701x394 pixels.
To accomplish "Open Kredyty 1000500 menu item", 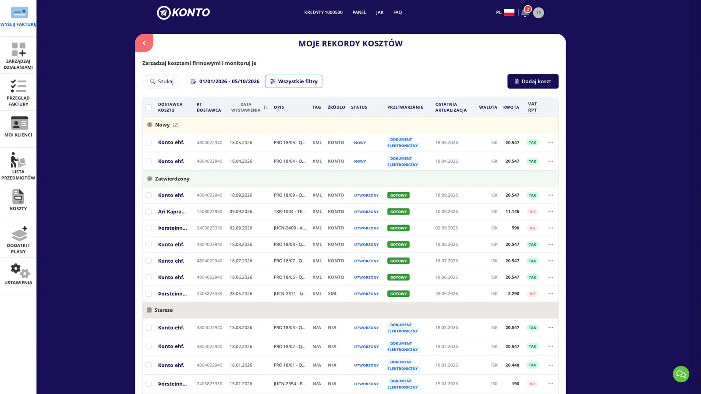I will [323, 12].
